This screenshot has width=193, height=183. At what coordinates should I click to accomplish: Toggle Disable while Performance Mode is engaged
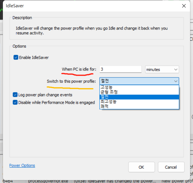pos(15,102)
